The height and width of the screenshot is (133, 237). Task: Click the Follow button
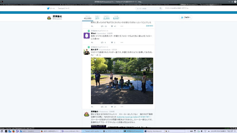click(186, 17)
